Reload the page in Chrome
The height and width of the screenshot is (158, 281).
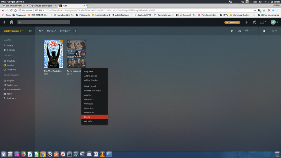tap(11, 10)
